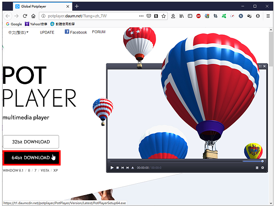Click the 64bit DOWNLOAD button
Viewport: 276px width, 207px height.
31,157
